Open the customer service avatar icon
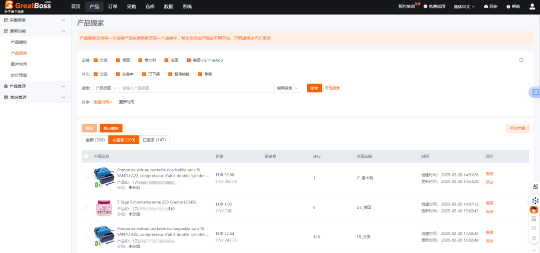This screenshot has height=253, width=540. point(534,209)
